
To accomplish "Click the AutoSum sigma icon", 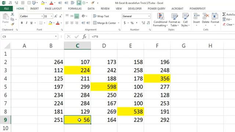I will tap(224, 14).
